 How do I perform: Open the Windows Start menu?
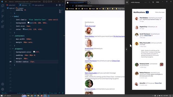click(x=2, y=96)
